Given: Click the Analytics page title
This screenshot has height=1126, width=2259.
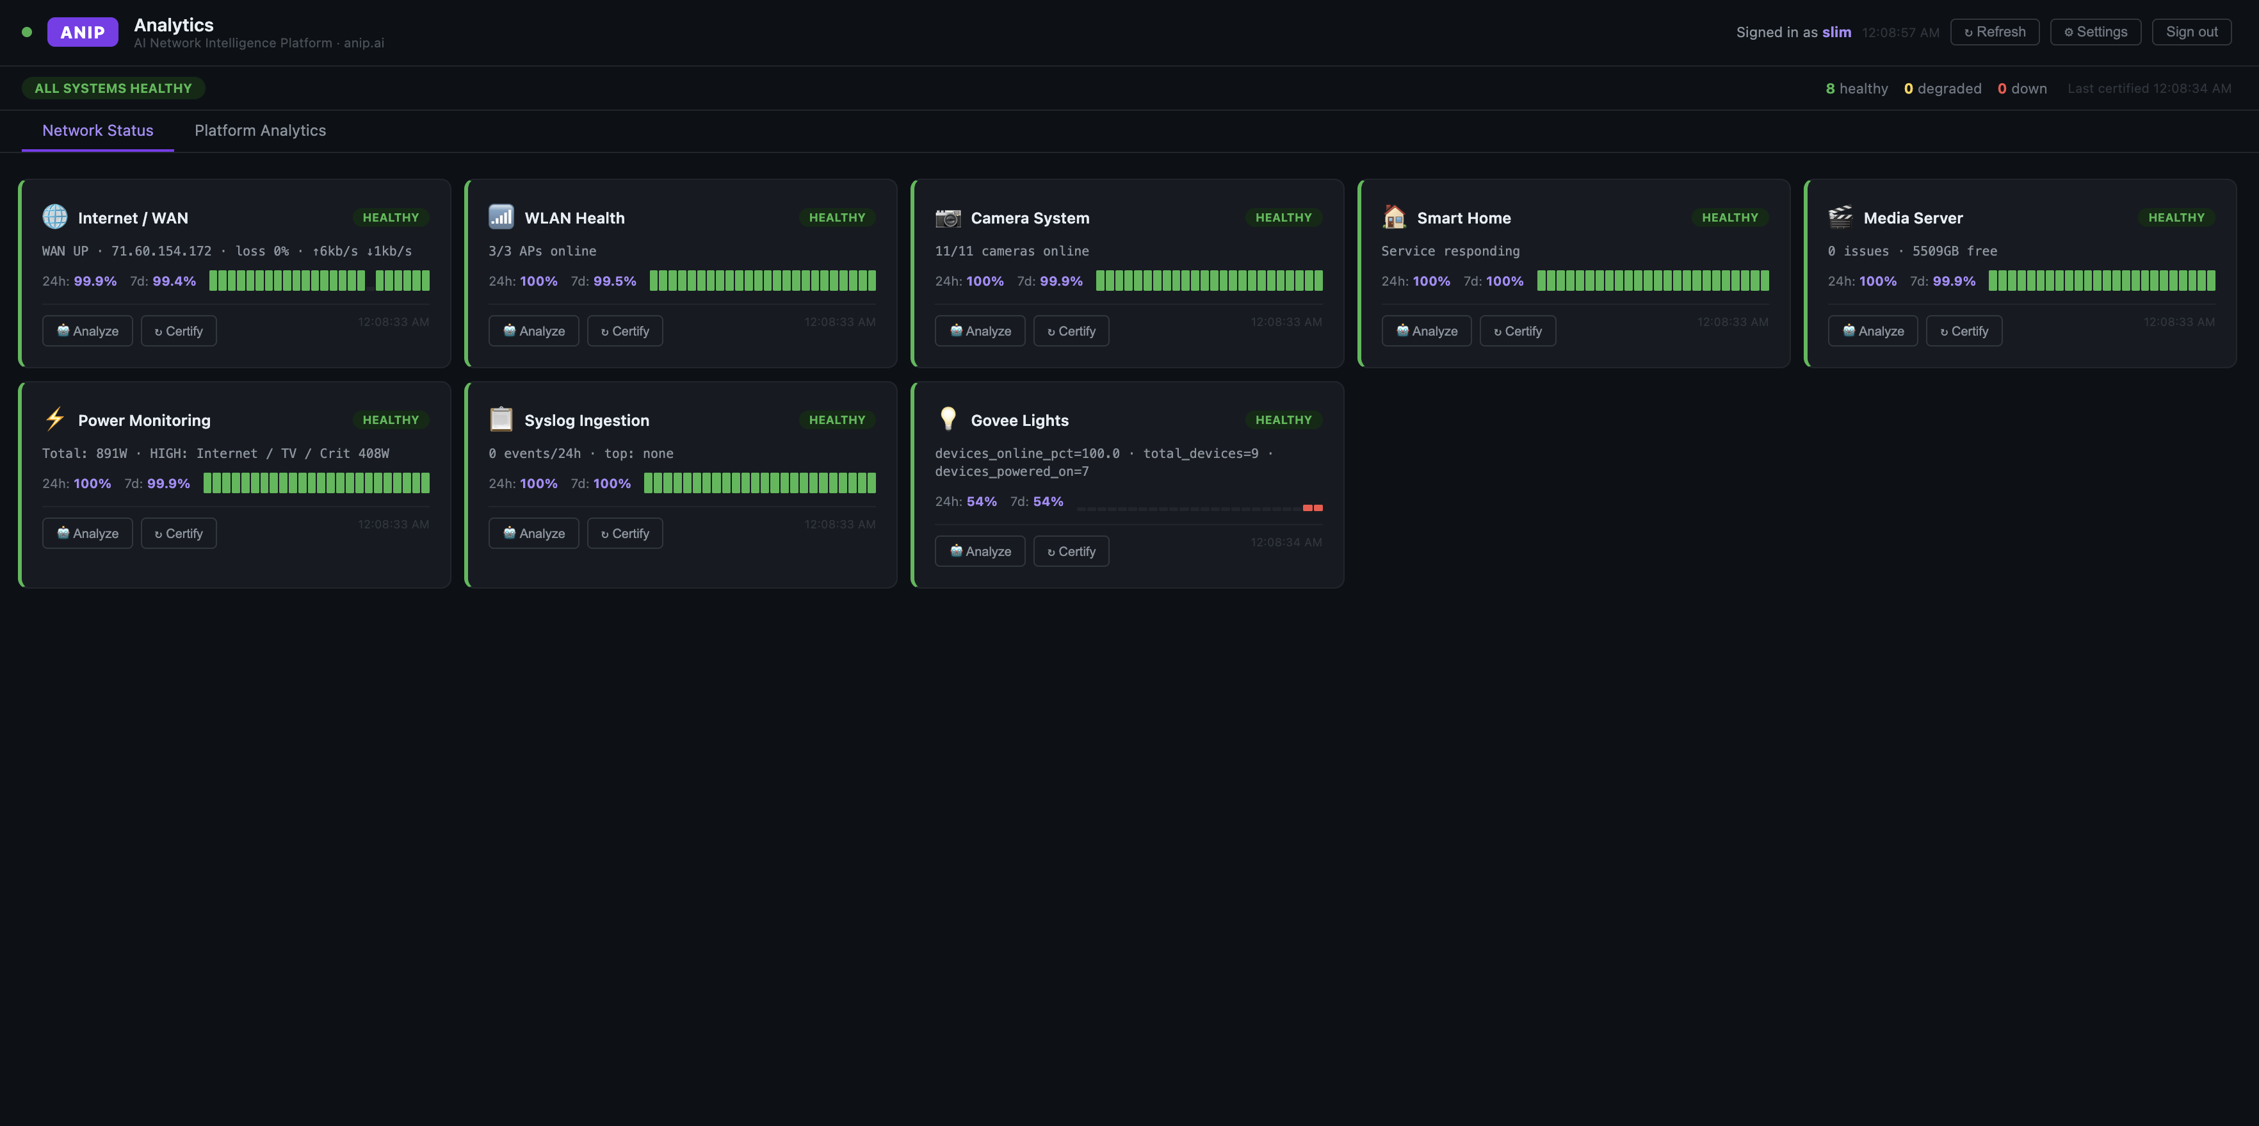Looking at the screenshot, I should pyautogui.click(x=174, y=26).
